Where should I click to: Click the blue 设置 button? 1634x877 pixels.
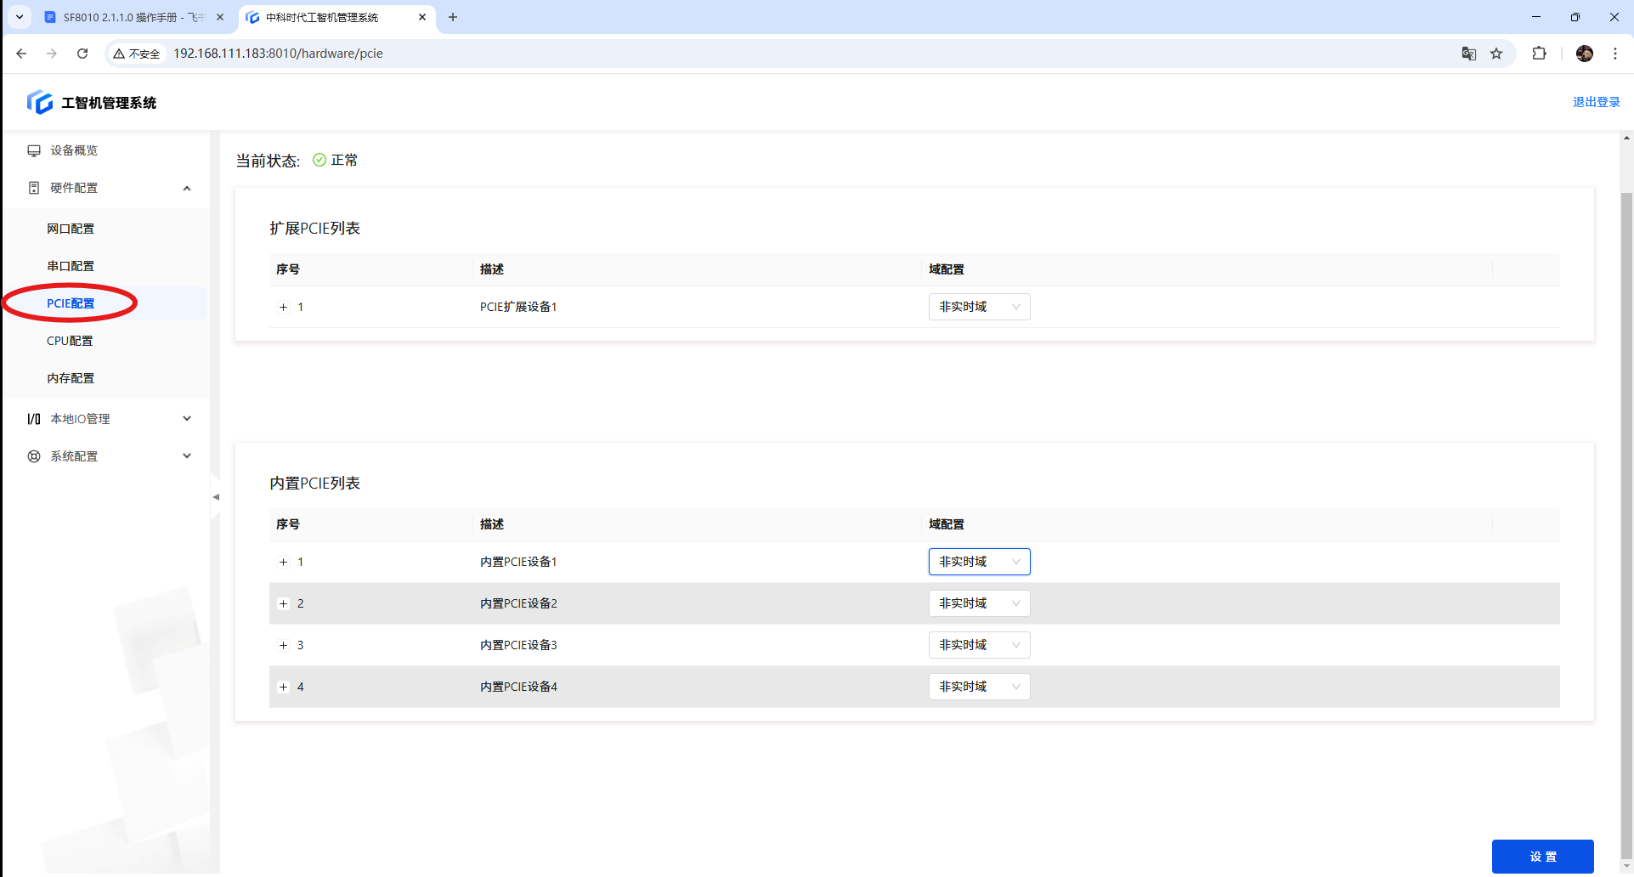pyautogui.click(x=1542, y=857)
